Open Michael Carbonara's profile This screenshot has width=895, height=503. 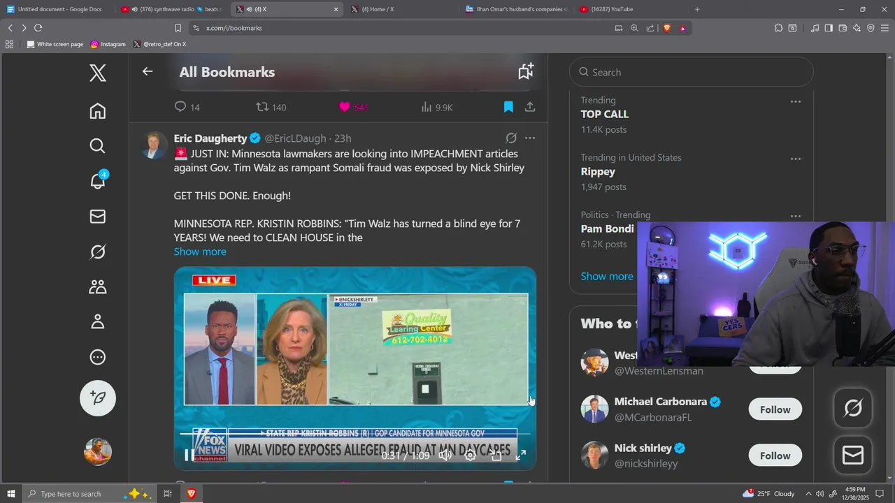(660, 402)
